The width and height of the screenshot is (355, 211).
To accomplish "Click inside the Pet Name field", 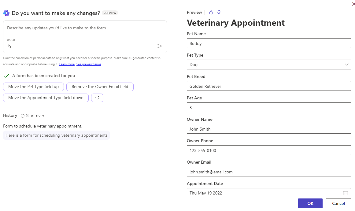I will [x=269, y=43].
